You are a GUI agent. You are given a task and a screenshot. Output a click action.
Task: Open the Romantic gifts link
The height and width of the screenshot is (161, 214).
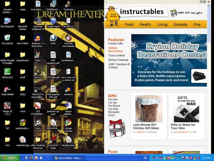(x=114, y=112)
